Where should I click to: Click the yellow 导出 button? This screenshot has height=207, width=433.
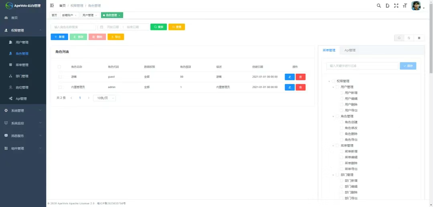pyautogui.click(x=116, y=37)
